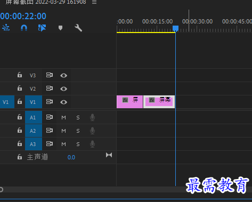Viewport: 252px width, 202px height.
Task: Hide track V2 output with eye icon
Action: (x=63, y=89)
